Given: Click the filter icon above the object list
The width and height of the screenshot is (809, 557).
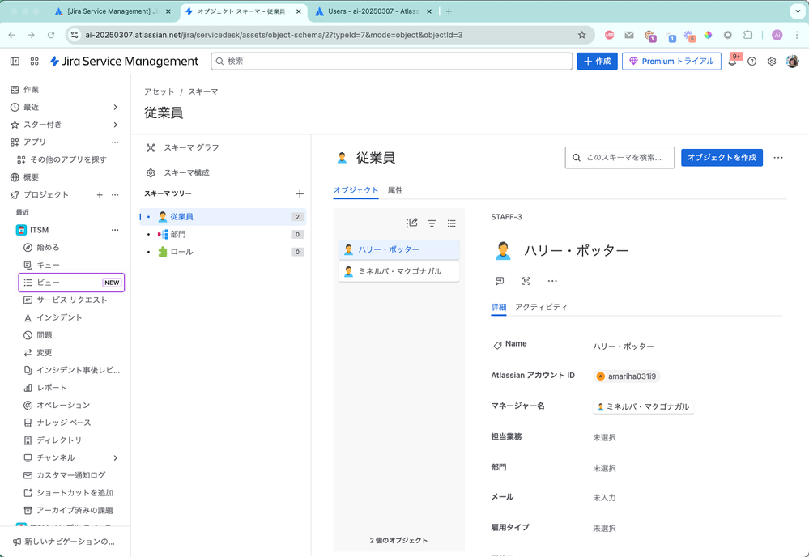Looking at the screenshot, I should pos(432,223).
